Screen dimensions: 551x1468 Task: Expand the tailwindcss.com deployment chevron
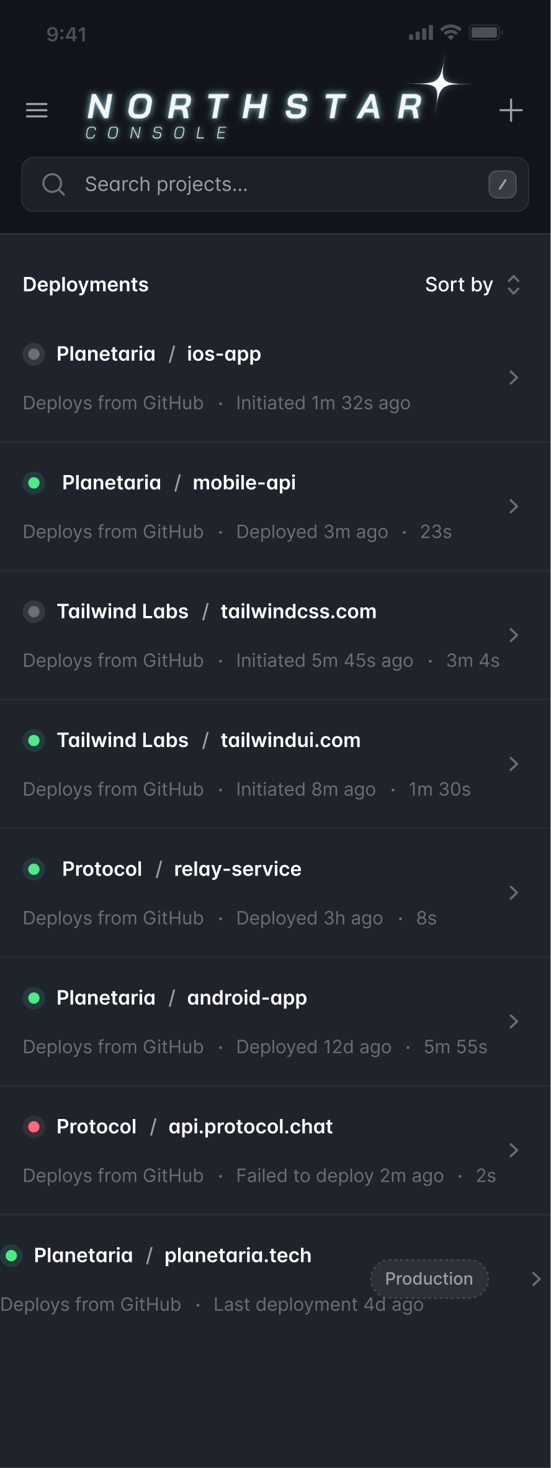pyautogui.click(x=513, y=635)
